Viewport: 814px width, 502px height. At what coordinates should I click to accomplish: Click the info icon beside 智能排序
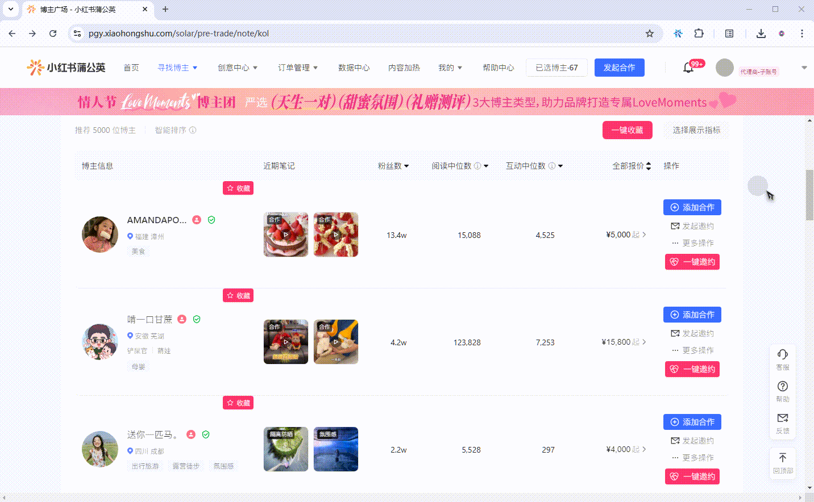tap(193, 130)
